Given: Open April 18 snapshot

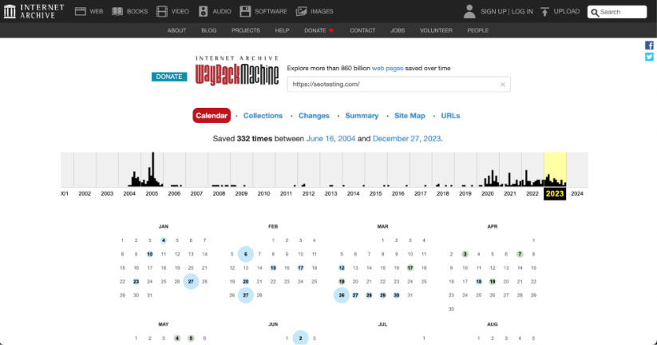Looking at the screenshot, I should tap(478, 281).
